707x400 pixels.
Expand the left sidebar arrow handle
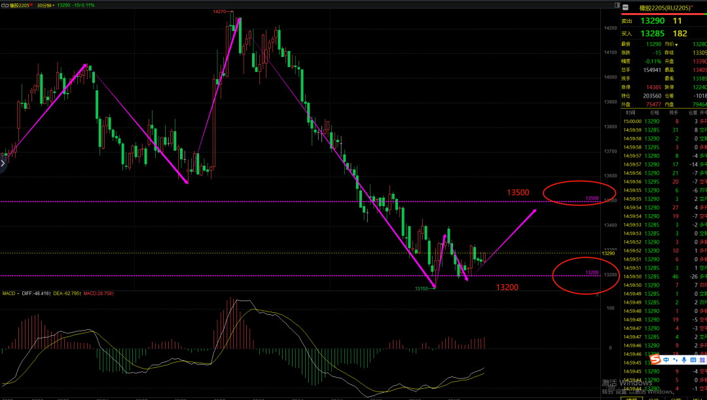pyautogui.click(x=3, y=163)
